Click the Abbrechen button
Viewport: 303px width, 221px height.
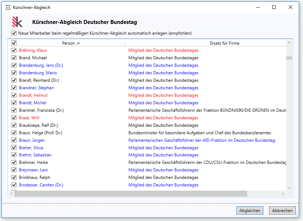[282, 210]
